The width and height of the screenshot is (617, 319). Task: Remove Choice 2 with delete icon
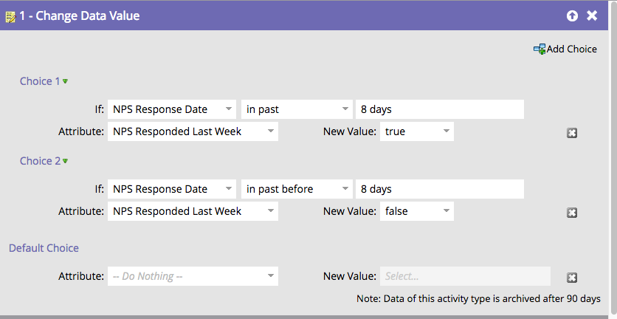(571, 213)
